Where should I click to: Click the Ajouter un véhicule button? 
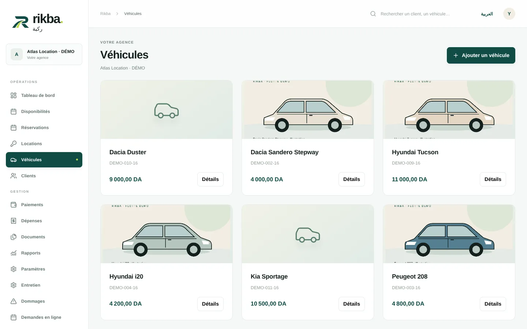[x=481, y=55]
